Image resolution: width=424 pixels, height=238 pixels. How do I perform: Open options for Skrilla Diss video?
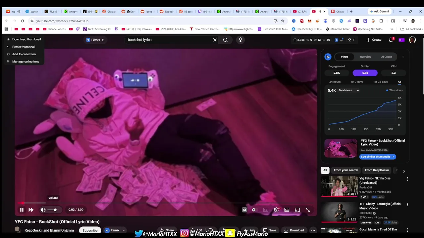click(407, 179)
